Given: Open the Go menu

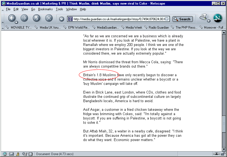Looking at the screenshot, I should coord(33,9).
